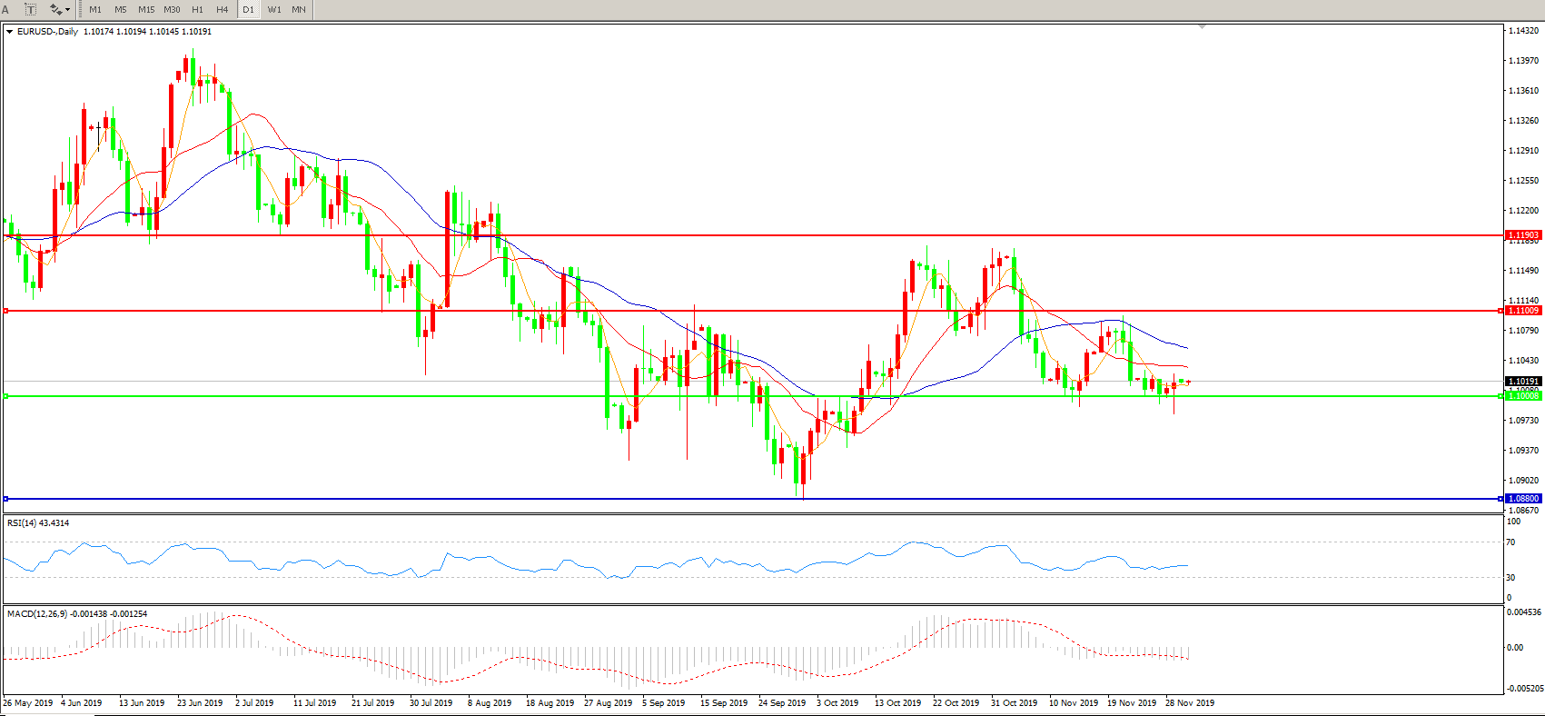Toggle the H4 timeframe button
The image size is (1545, 716).
(x=223, y=9)
